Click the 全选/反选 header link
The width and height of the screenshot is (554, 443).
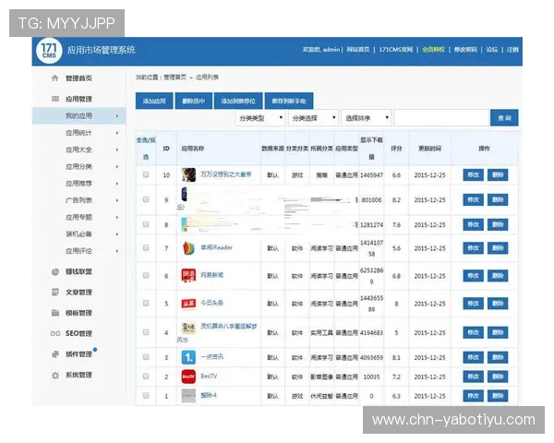[146, 148]
